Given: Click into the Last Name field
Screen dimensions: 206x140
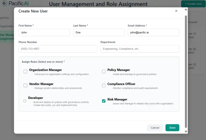Looking at the screenshot, I should (99, 33).
